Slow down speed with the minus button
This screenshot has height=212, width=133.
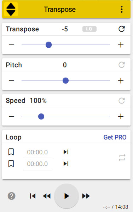tap(11, 116)
